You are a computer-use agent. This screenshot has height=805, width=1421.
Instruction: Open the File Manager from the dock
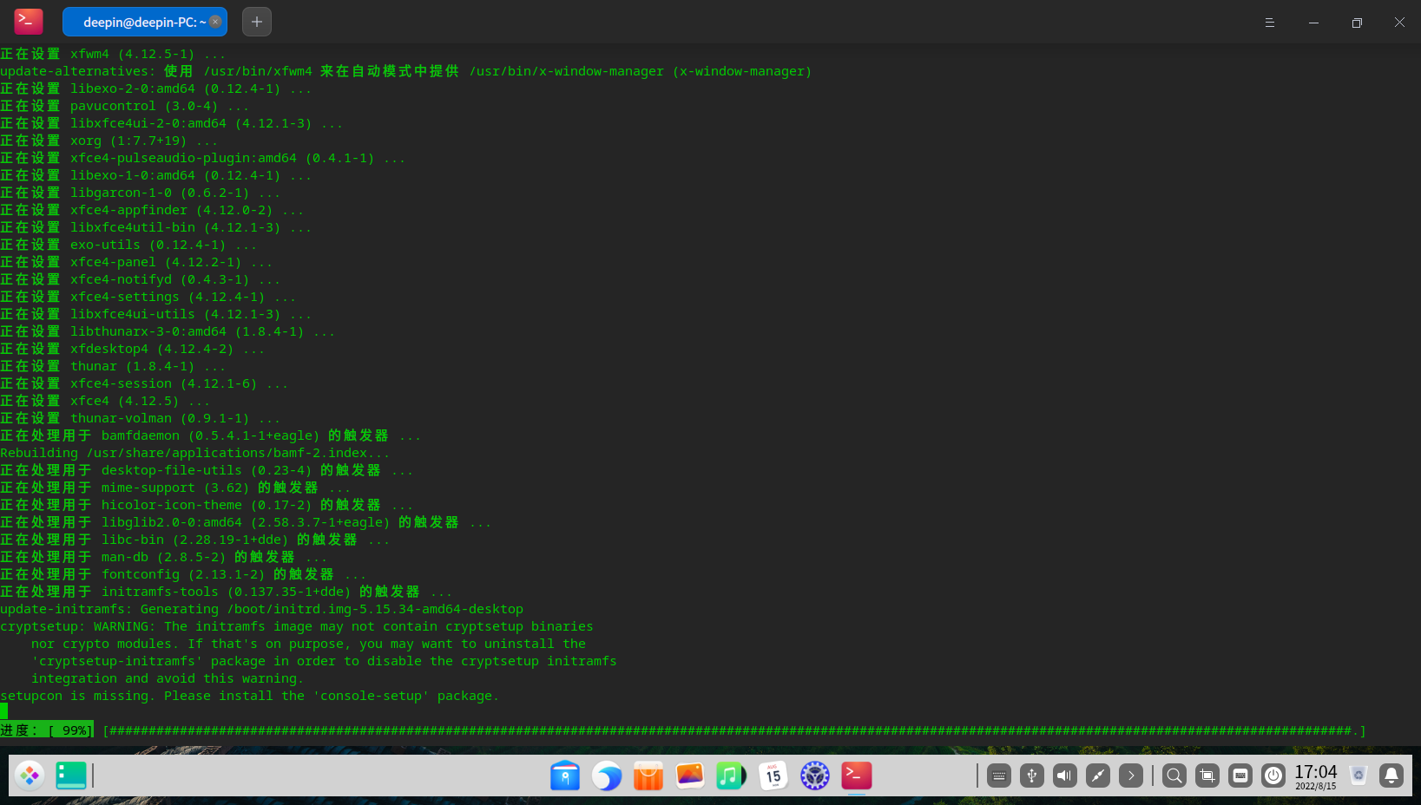[x=565, y=776]
